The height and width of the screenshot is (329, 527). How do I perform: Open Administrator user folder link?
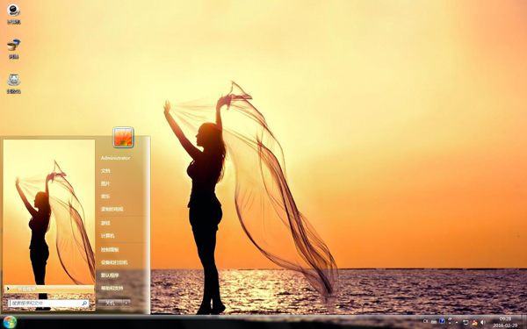point(115,158)
